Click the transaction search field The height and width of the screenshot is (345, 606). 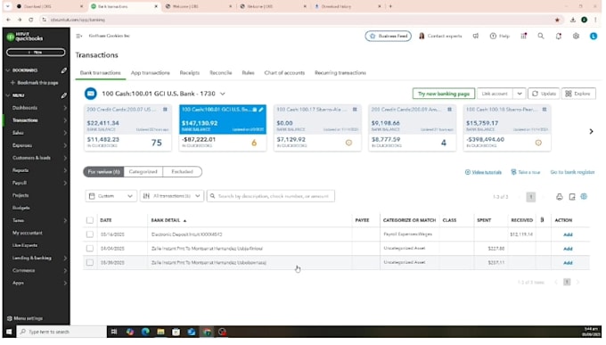[x=271, y=196]
